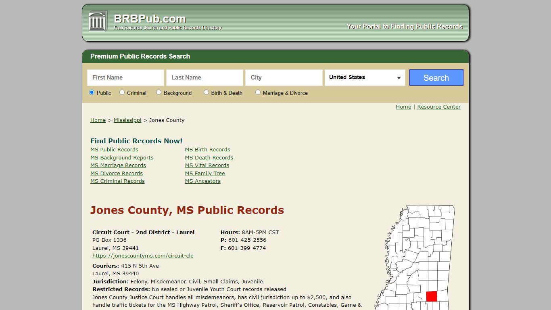
Task: Focus the City input field
Action: [x=284, y=77]
